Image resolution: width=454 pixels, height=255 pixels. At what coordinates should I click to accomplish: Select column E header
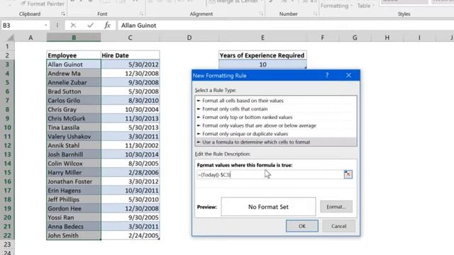point(262,38)
